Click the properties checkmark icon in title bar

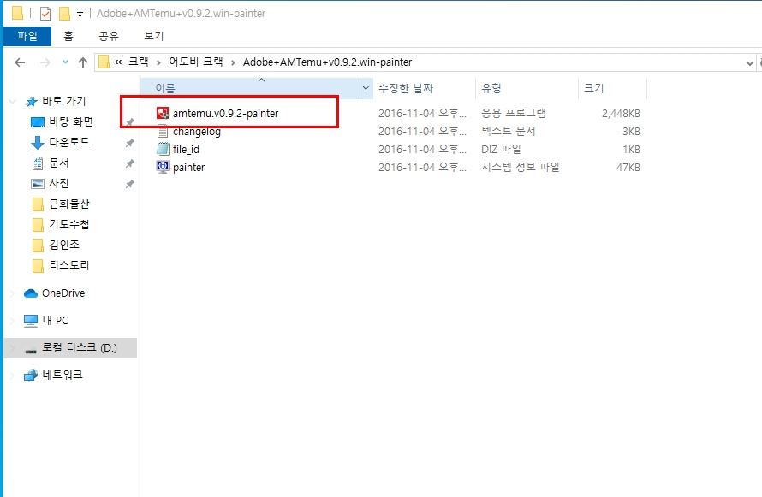[45, 14]
